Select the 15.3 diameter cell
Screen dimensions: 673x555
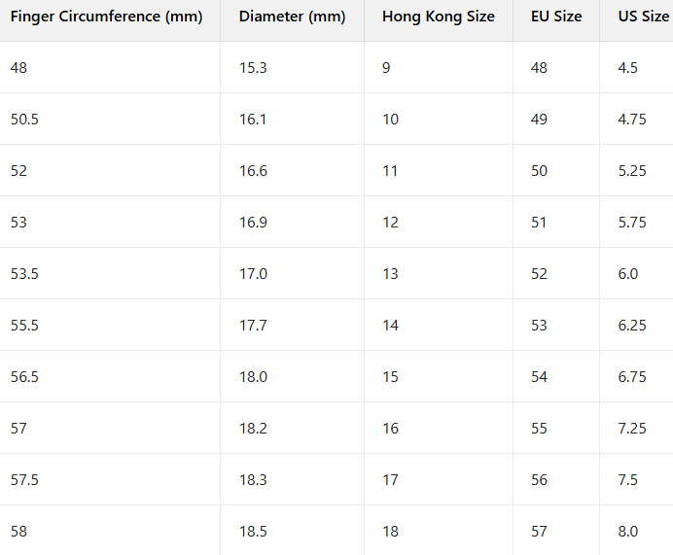pos(253,68)
